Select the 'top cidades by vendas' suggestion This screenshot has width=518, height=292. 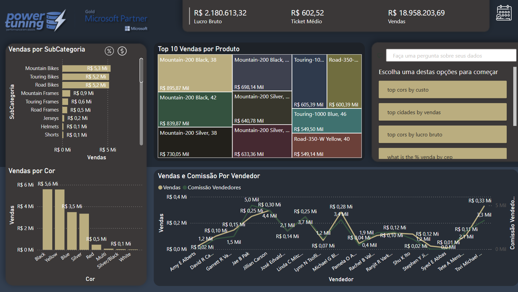[442, 112]
